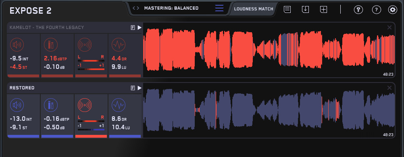Toggle the F button on Restored track
The height and width of the screenshot is (157, 404).
coord(133,88)
